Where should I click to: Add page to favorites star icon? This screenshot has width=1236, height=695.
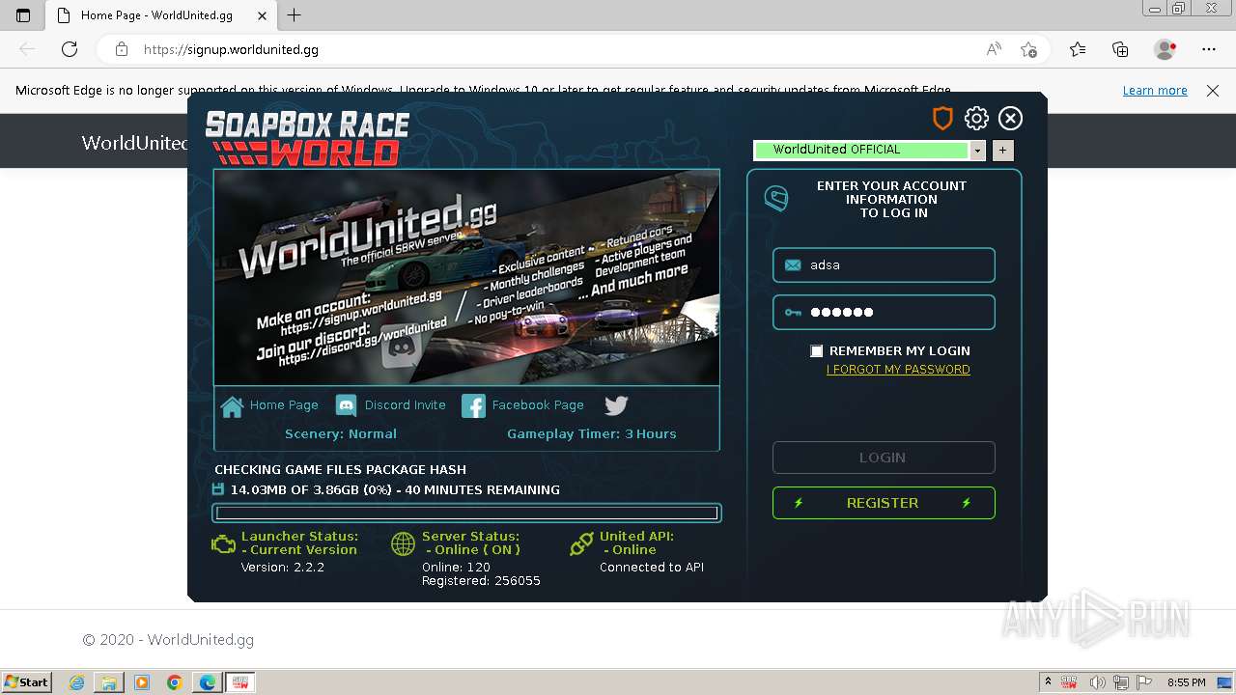(1028, 49)
